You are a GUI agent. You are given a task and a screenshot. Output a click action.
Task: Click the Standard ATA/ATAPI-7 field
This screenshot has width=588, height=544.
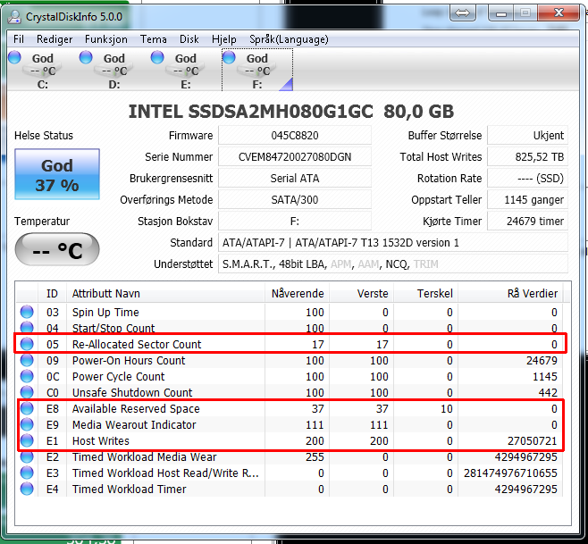(x=393, y=243)
